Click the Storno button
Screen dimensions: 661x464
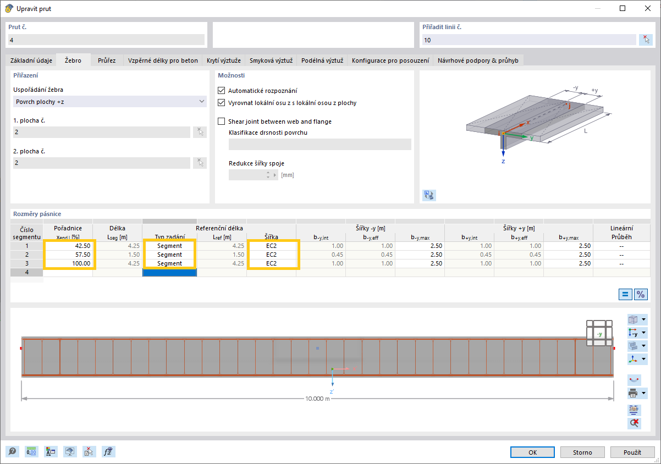(582, 452)
